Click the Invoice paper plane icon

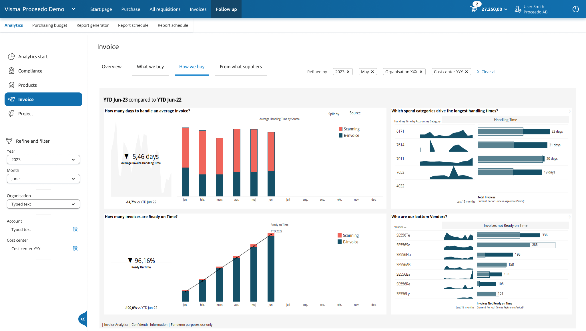11,99
